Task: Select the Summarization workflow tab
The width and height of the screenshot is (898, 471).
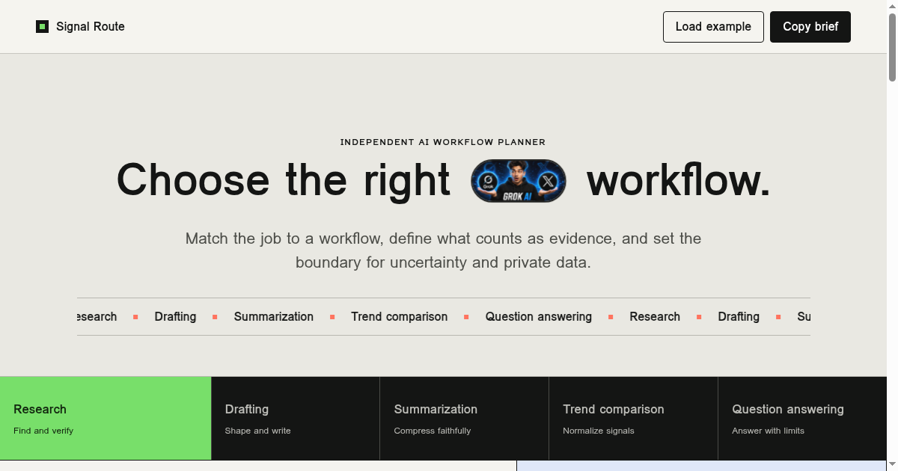Action: [465, 418]
